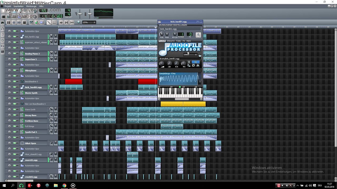This screenshot has height=189, width=337.
Task: Open track actions gear for crash02.ogg
Action: click(9, 177)
